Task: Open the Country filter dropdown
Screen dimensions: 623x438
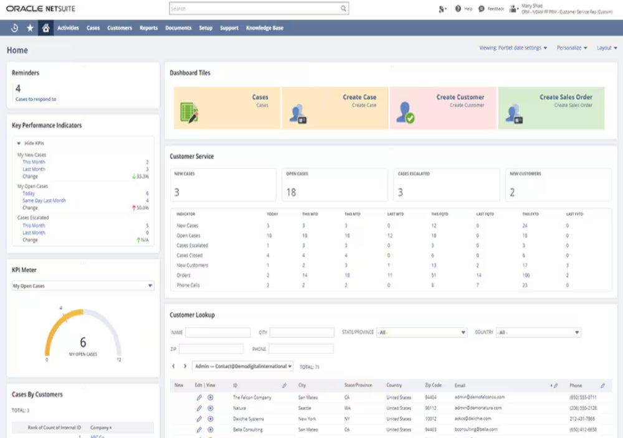Action: 538,332
